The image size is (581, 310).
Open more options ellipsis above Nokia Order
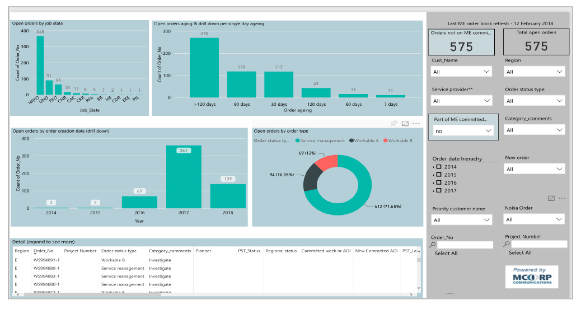[562, 198]
